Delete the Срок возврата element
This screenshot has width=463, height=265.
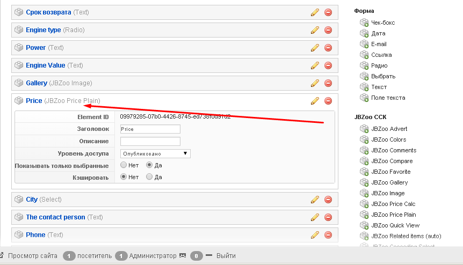pyautogui.click(x=328, y=12)
